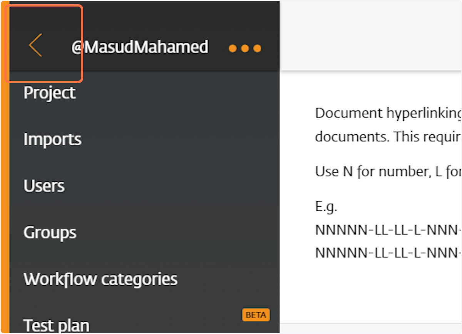Open the Test plan section
The width and height of the screenshot is (462, 334).
tap(57, 326)
